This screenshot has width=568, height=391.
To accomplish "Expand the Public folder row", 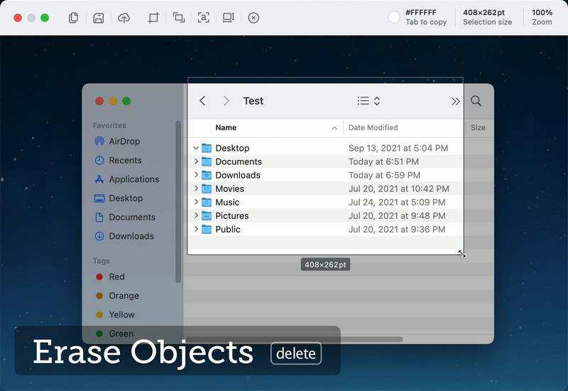I will (196, 229).
